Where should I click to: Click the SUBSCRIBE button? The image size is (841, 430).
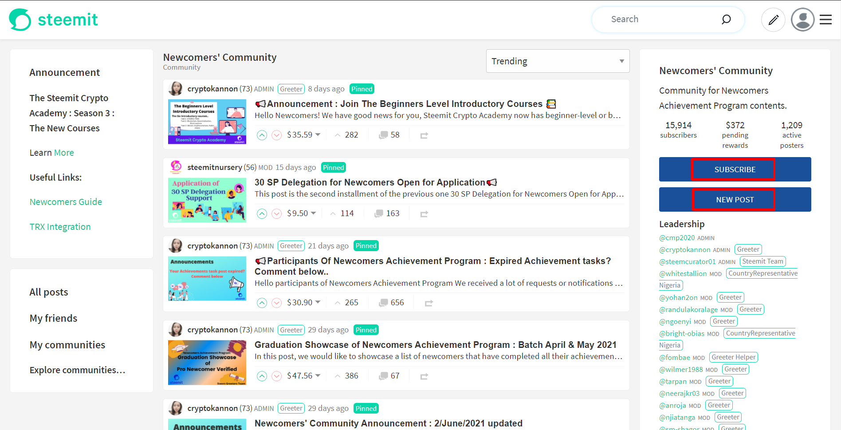pos(735,170)
